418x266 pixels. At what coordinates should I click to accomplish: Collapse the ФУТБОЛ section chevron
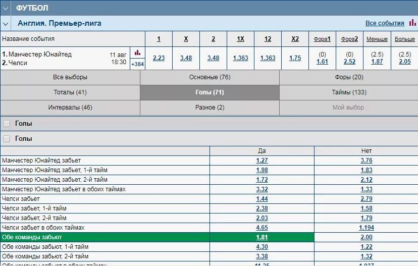coord(6,8)
